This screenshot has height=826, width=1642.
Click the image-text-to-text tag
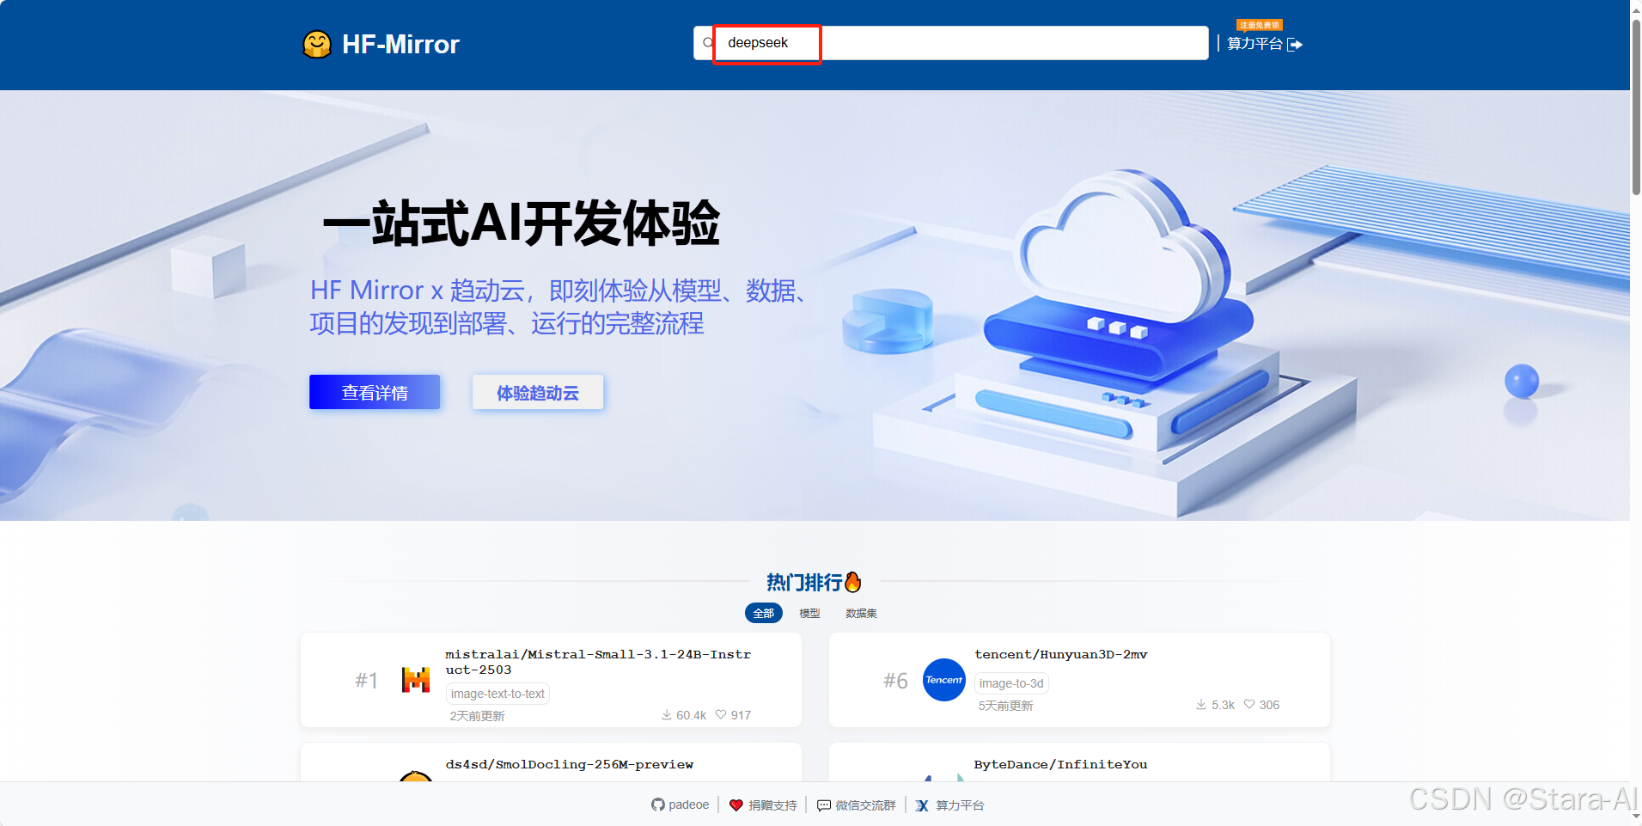(x=497, y=694)
